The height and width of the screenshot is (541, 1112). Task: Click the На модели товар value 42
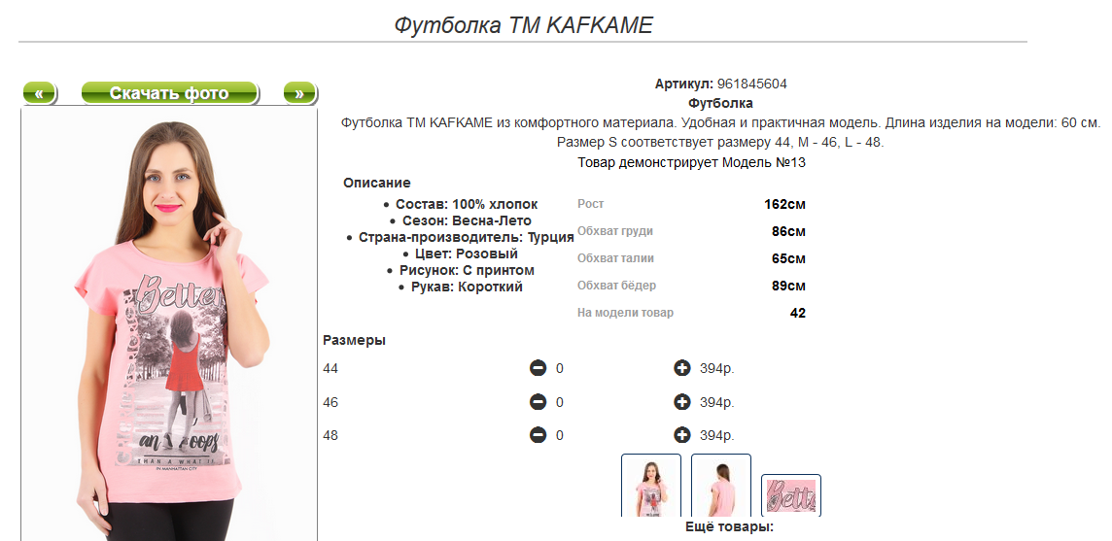point(798,313)
